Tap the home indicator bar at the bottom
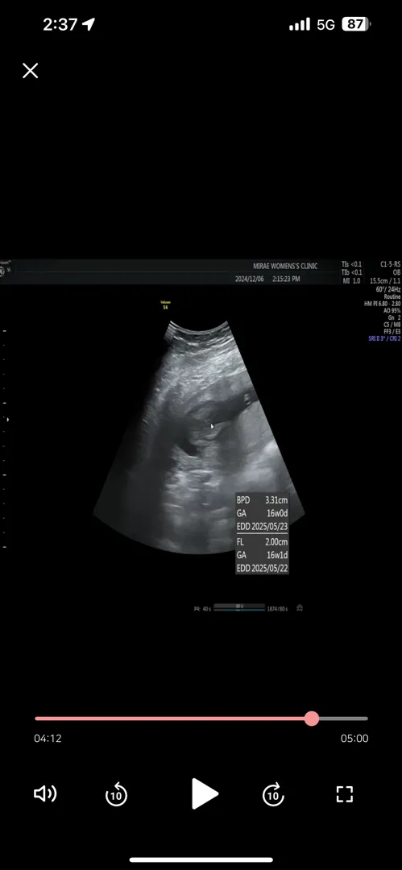Viewport: 402px width, 870px height. pos(201,860)
